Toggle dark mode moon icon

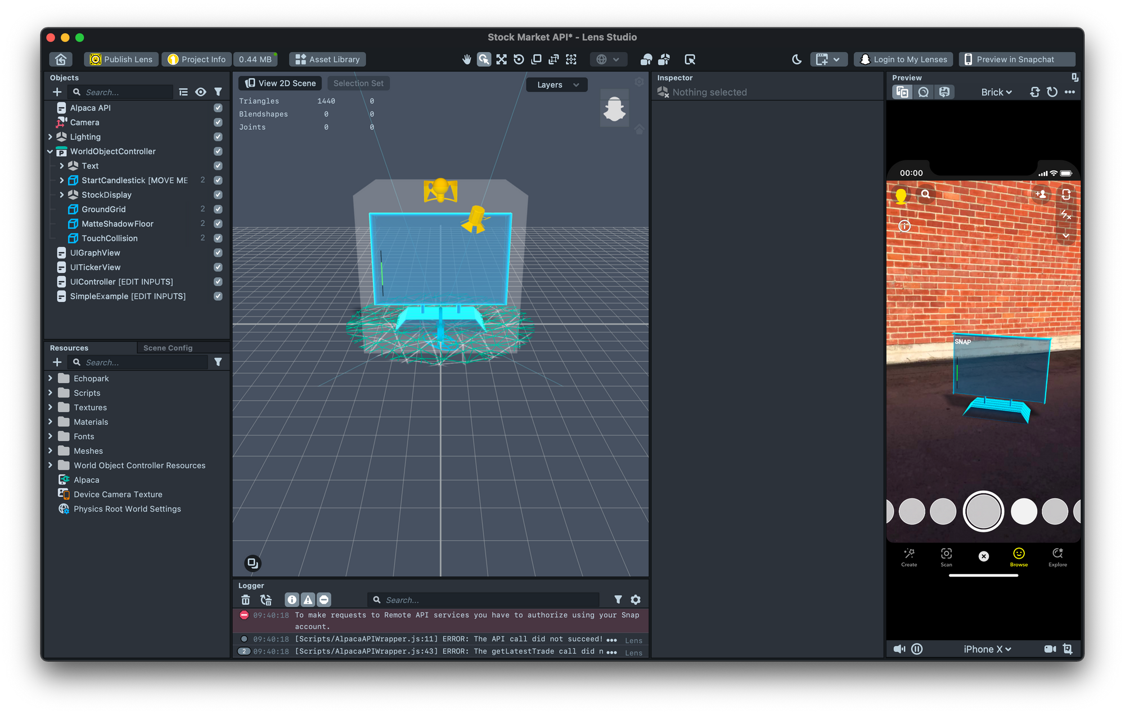click(x=796, y=59)
